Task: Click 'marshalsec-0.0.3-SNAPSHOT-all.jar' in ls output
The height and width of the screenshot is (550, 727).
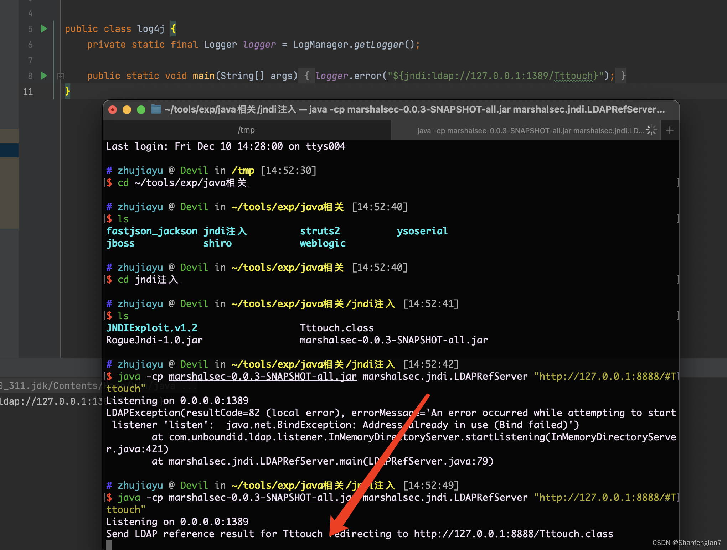Action: (x=394, y=340)
